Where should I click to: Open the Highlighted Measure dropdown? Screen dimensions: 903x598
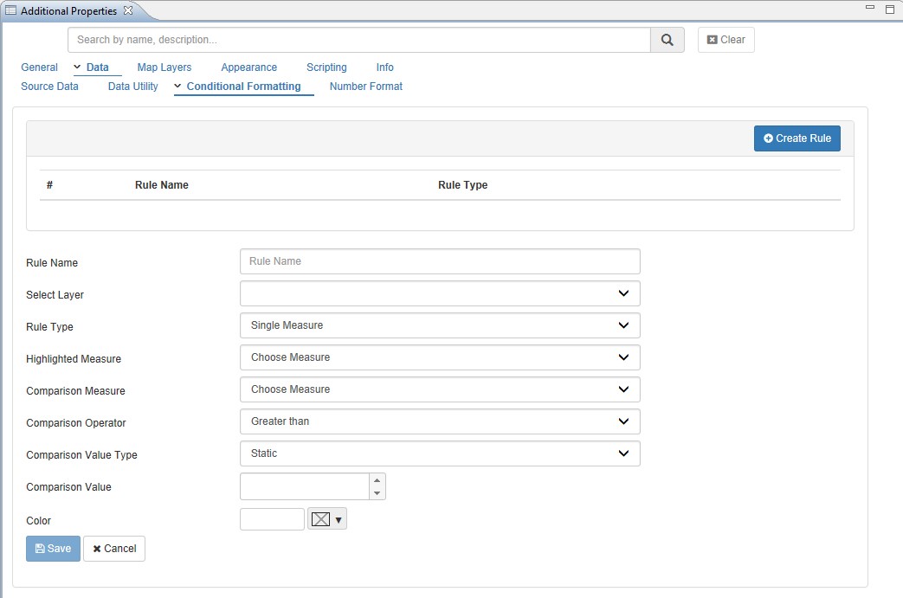pyautogui.click(x=440, y=357)
